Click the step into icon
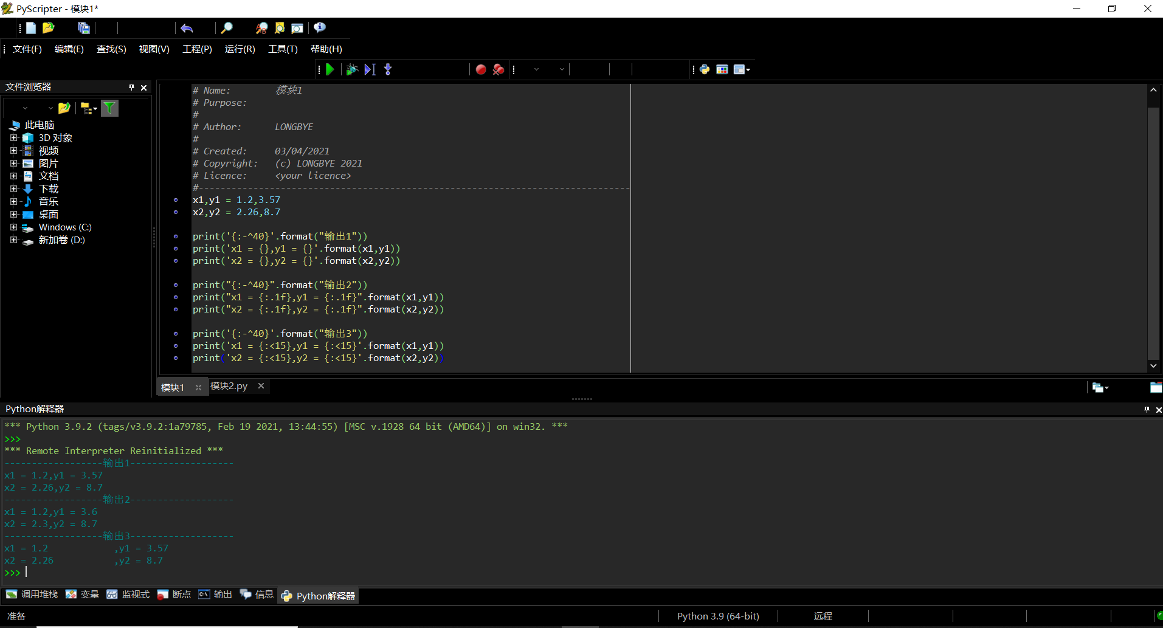1163x628 pixels. [x=388, y=69]
